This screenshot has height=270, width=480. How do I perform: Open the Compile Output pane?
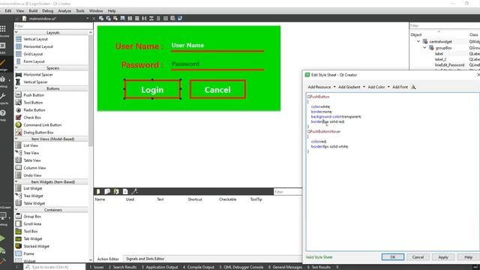(198, 267)
